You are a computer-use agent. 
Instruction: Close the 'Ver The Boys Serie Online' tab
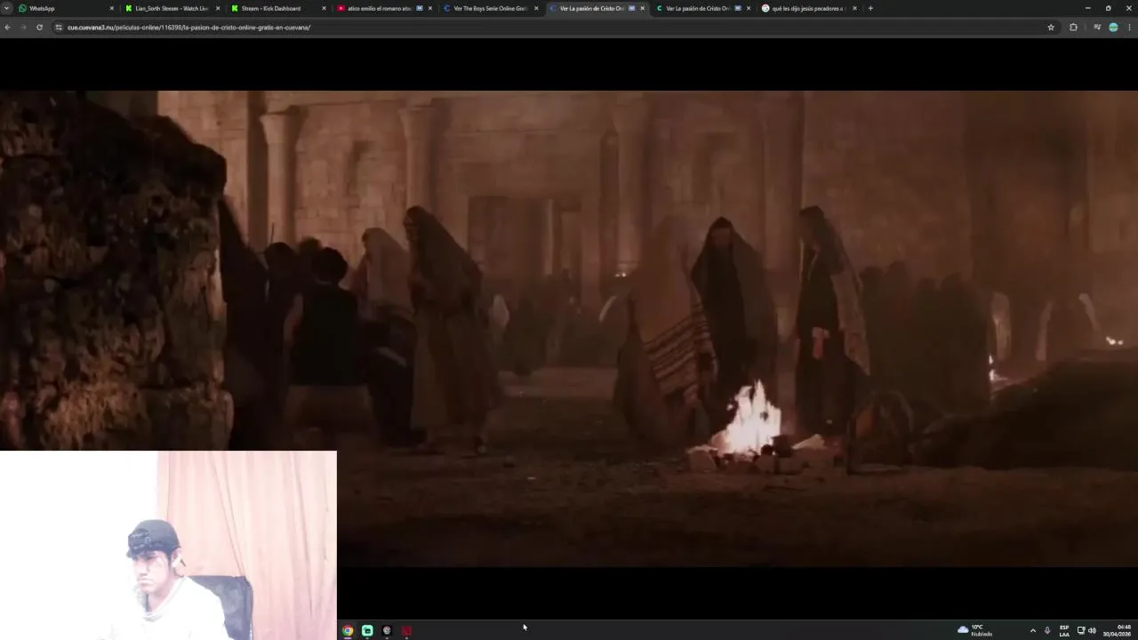[x=536, y=8]
